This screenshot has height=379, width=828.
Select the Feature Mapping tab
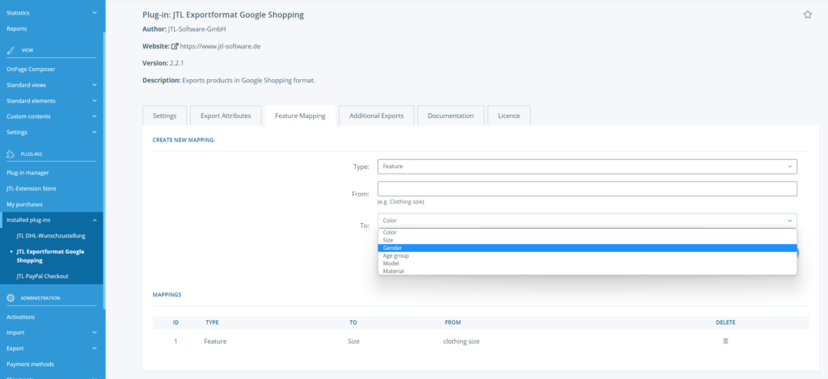click(300, 116)
